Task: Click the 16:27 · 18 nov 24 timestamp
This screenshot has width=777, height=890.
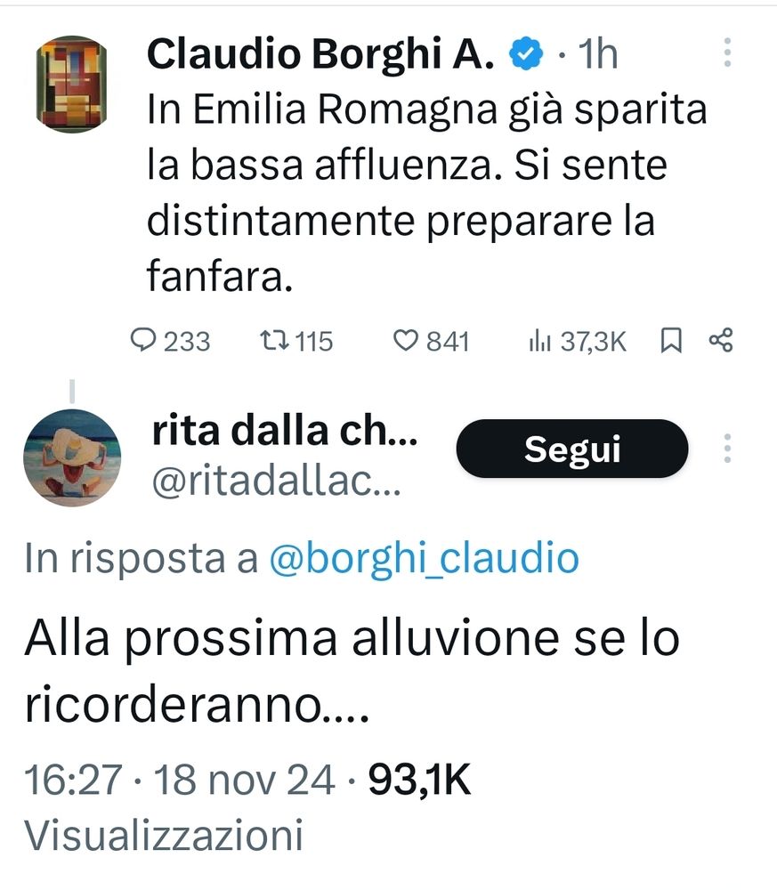Action: (x=179, y=780)
